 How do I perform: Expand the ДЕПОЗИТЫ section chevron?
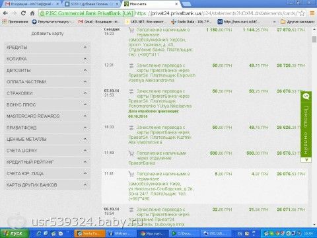pos(85,70)
